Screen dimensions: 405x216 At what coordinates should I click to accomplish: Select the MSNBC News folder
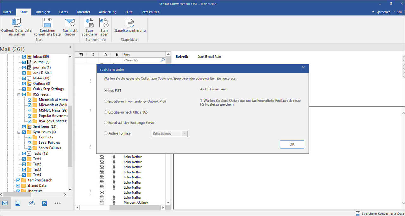coord(53,110)
